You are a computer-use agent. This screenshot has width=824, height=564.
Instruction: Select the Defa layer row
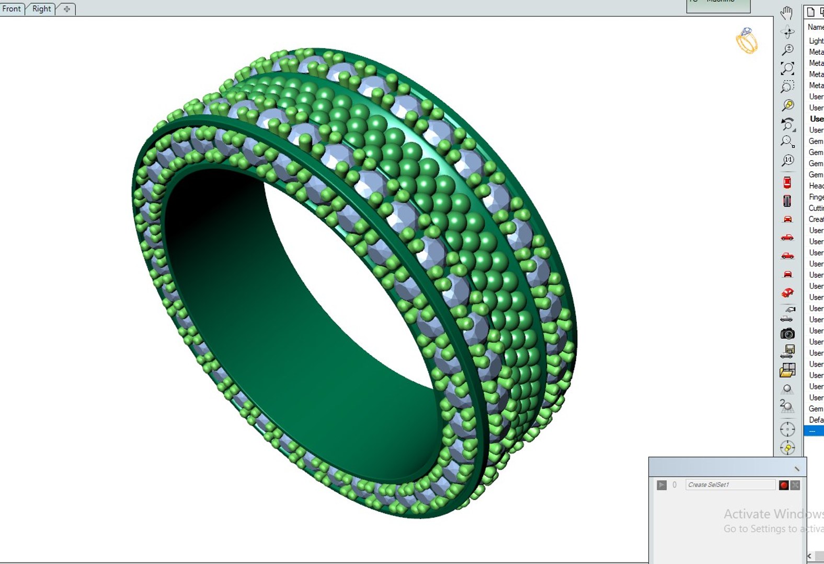815,420
